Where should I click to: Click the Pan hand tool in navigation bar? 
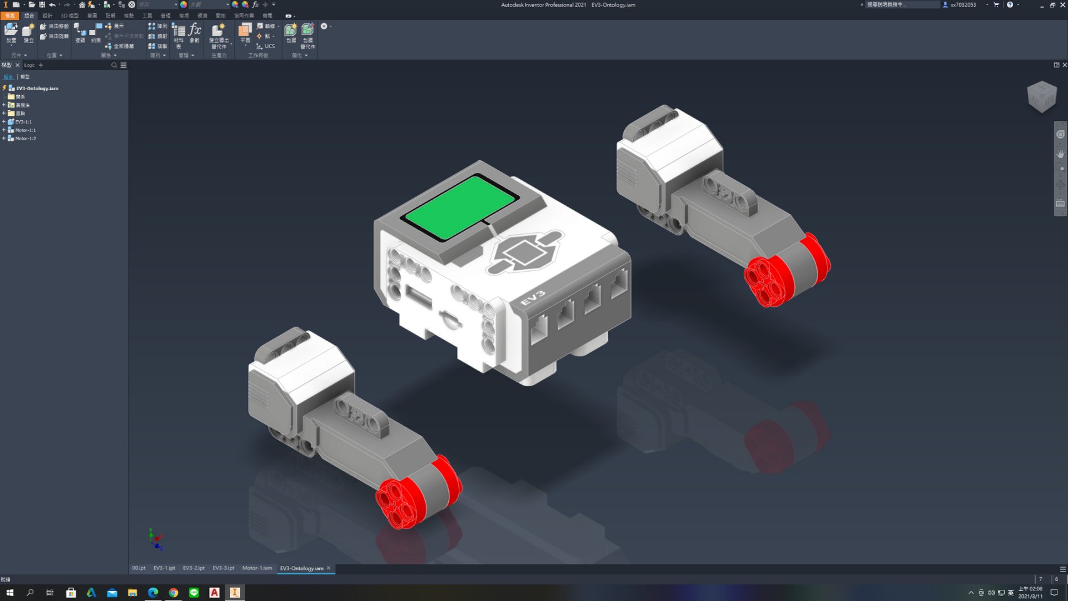[x=1060, y=153]
